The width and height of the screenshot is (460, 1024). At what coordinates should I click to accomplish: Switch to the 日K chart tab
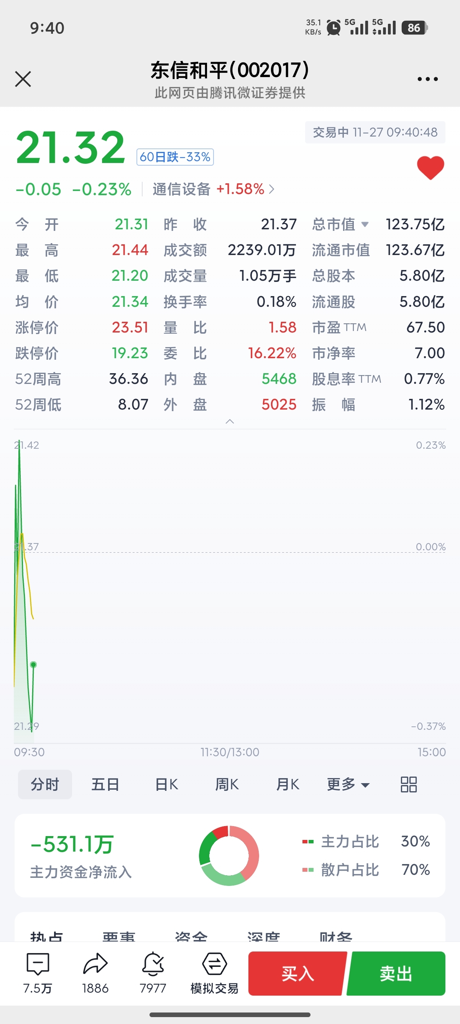pyautogui.click(x=166, y=784)
